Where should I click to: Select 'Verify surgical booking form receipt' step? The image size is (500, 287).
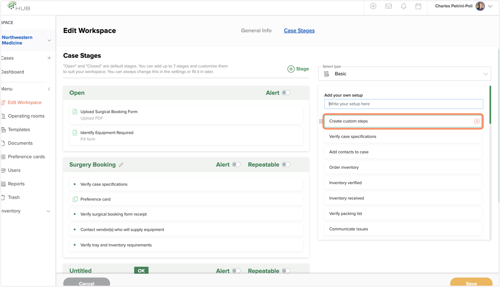pyautogui.click(x=186, y=214)
